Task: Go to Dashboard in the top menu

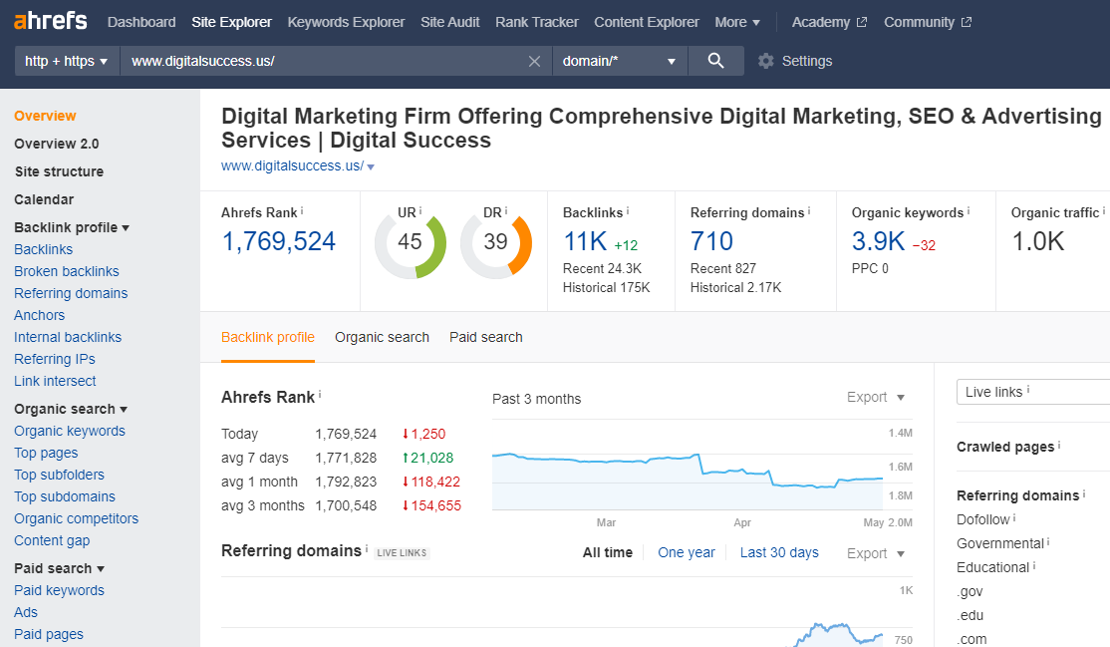Action: (141, 22)
